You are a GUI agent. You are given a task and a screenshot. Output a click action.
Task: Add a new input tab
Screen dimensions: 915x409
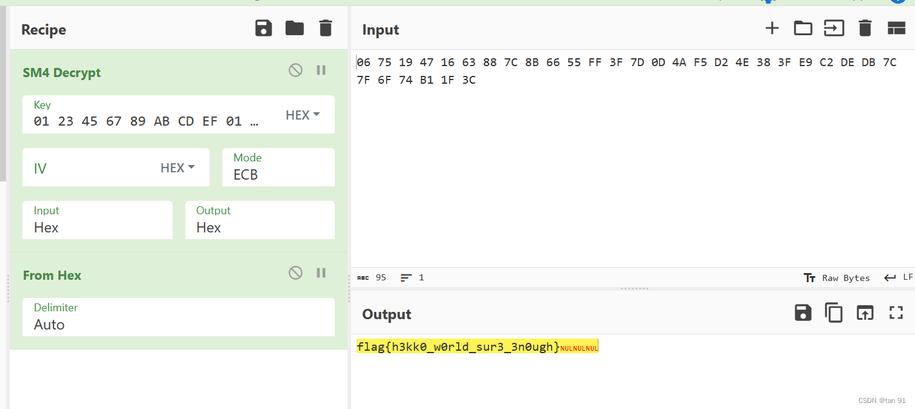point(772,28)
